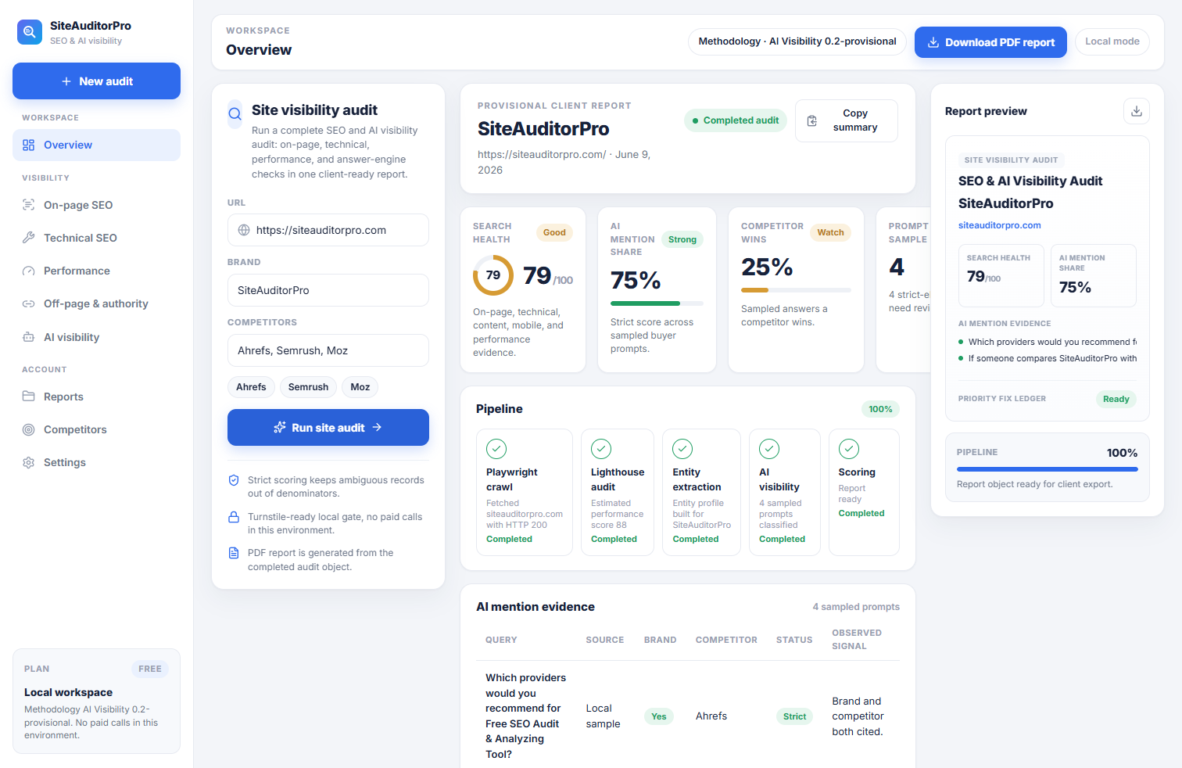Image resolution: width=1182 pixels, height=768 pixels.
Task: Click the document icon next to PDF report note
Action: click(x=234, y=553)
